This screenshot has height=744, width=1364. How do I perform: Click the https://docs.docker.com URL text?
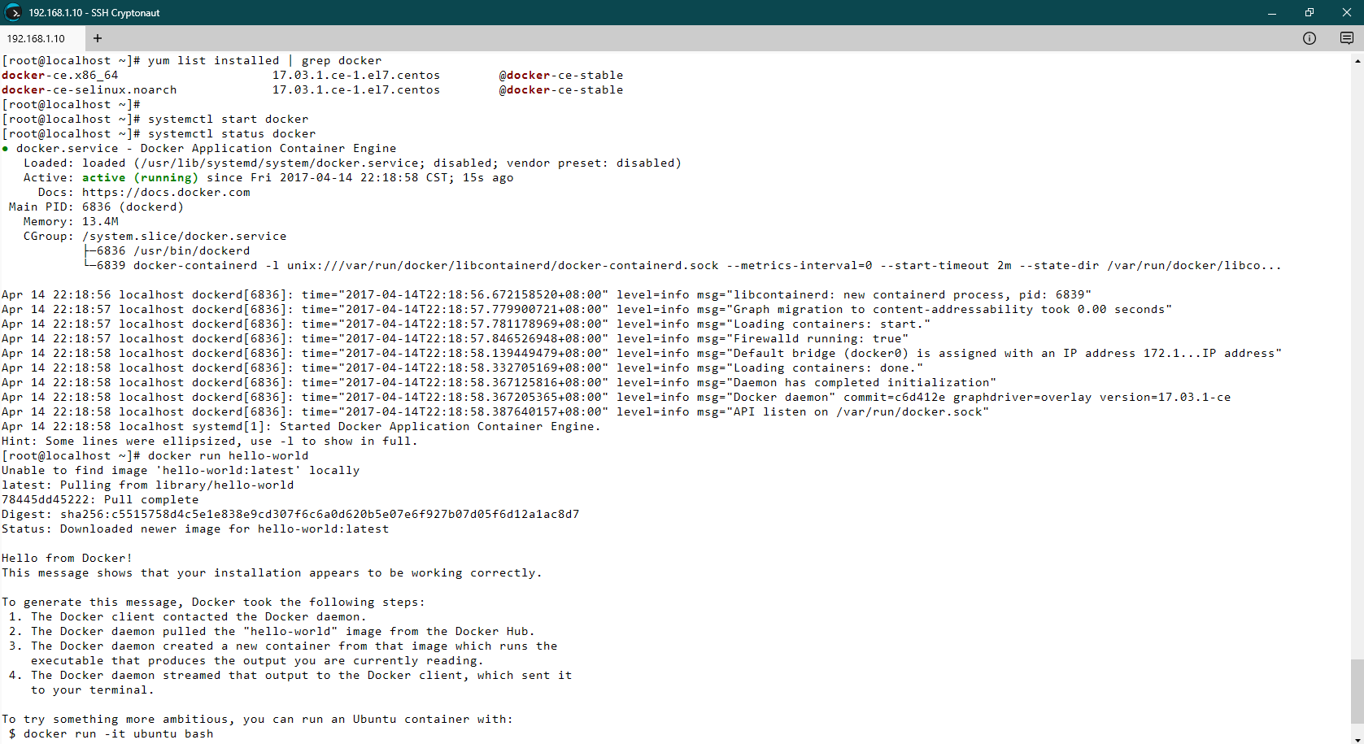pyautogui.click(x=166, y=193)
